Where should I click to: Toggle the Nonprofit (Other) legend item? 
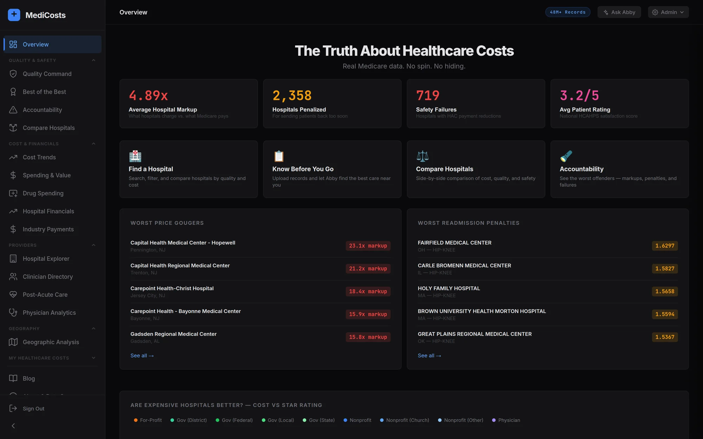(460, 420)
